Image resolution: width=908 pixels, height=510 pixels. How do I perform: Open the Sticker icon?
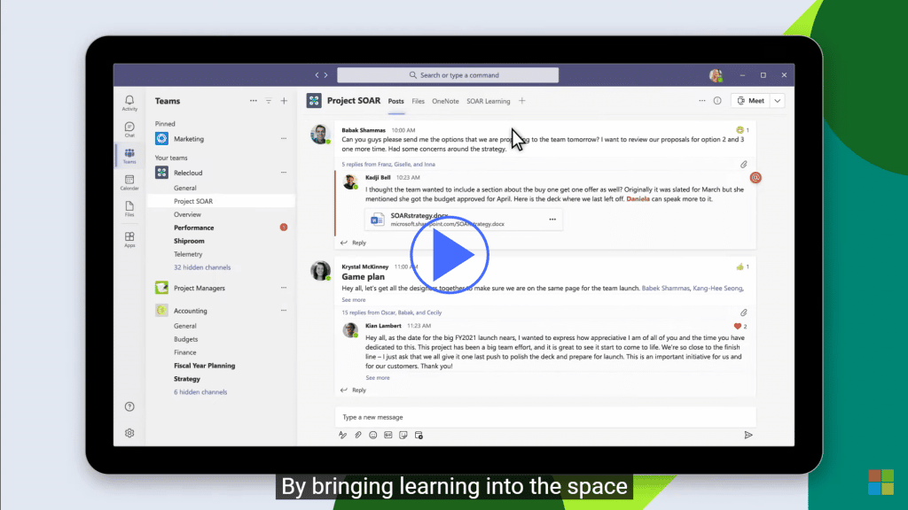tap(403, 436)
